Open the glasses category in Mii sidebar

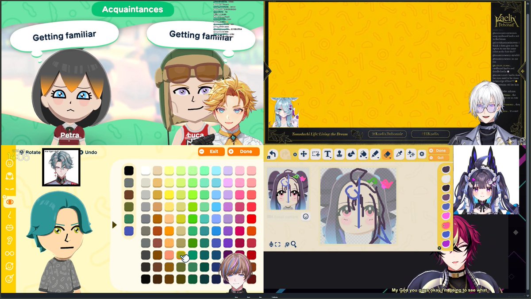9,253
